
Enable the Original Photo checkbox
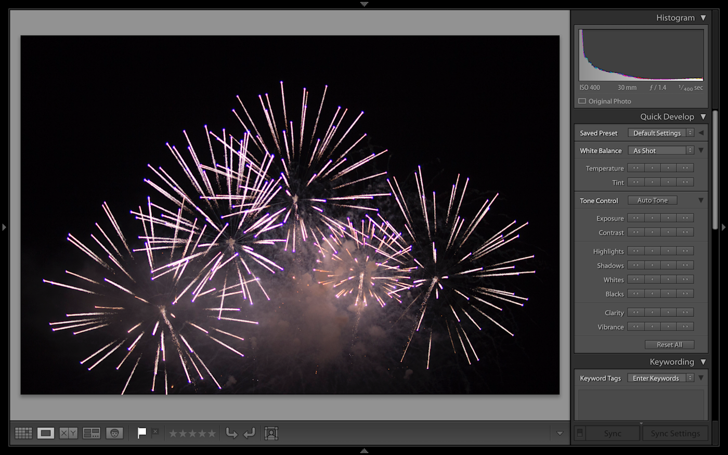tap(582, 101)
